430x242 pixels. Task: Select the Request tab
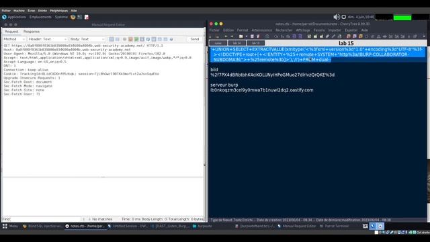click(11, 32)
